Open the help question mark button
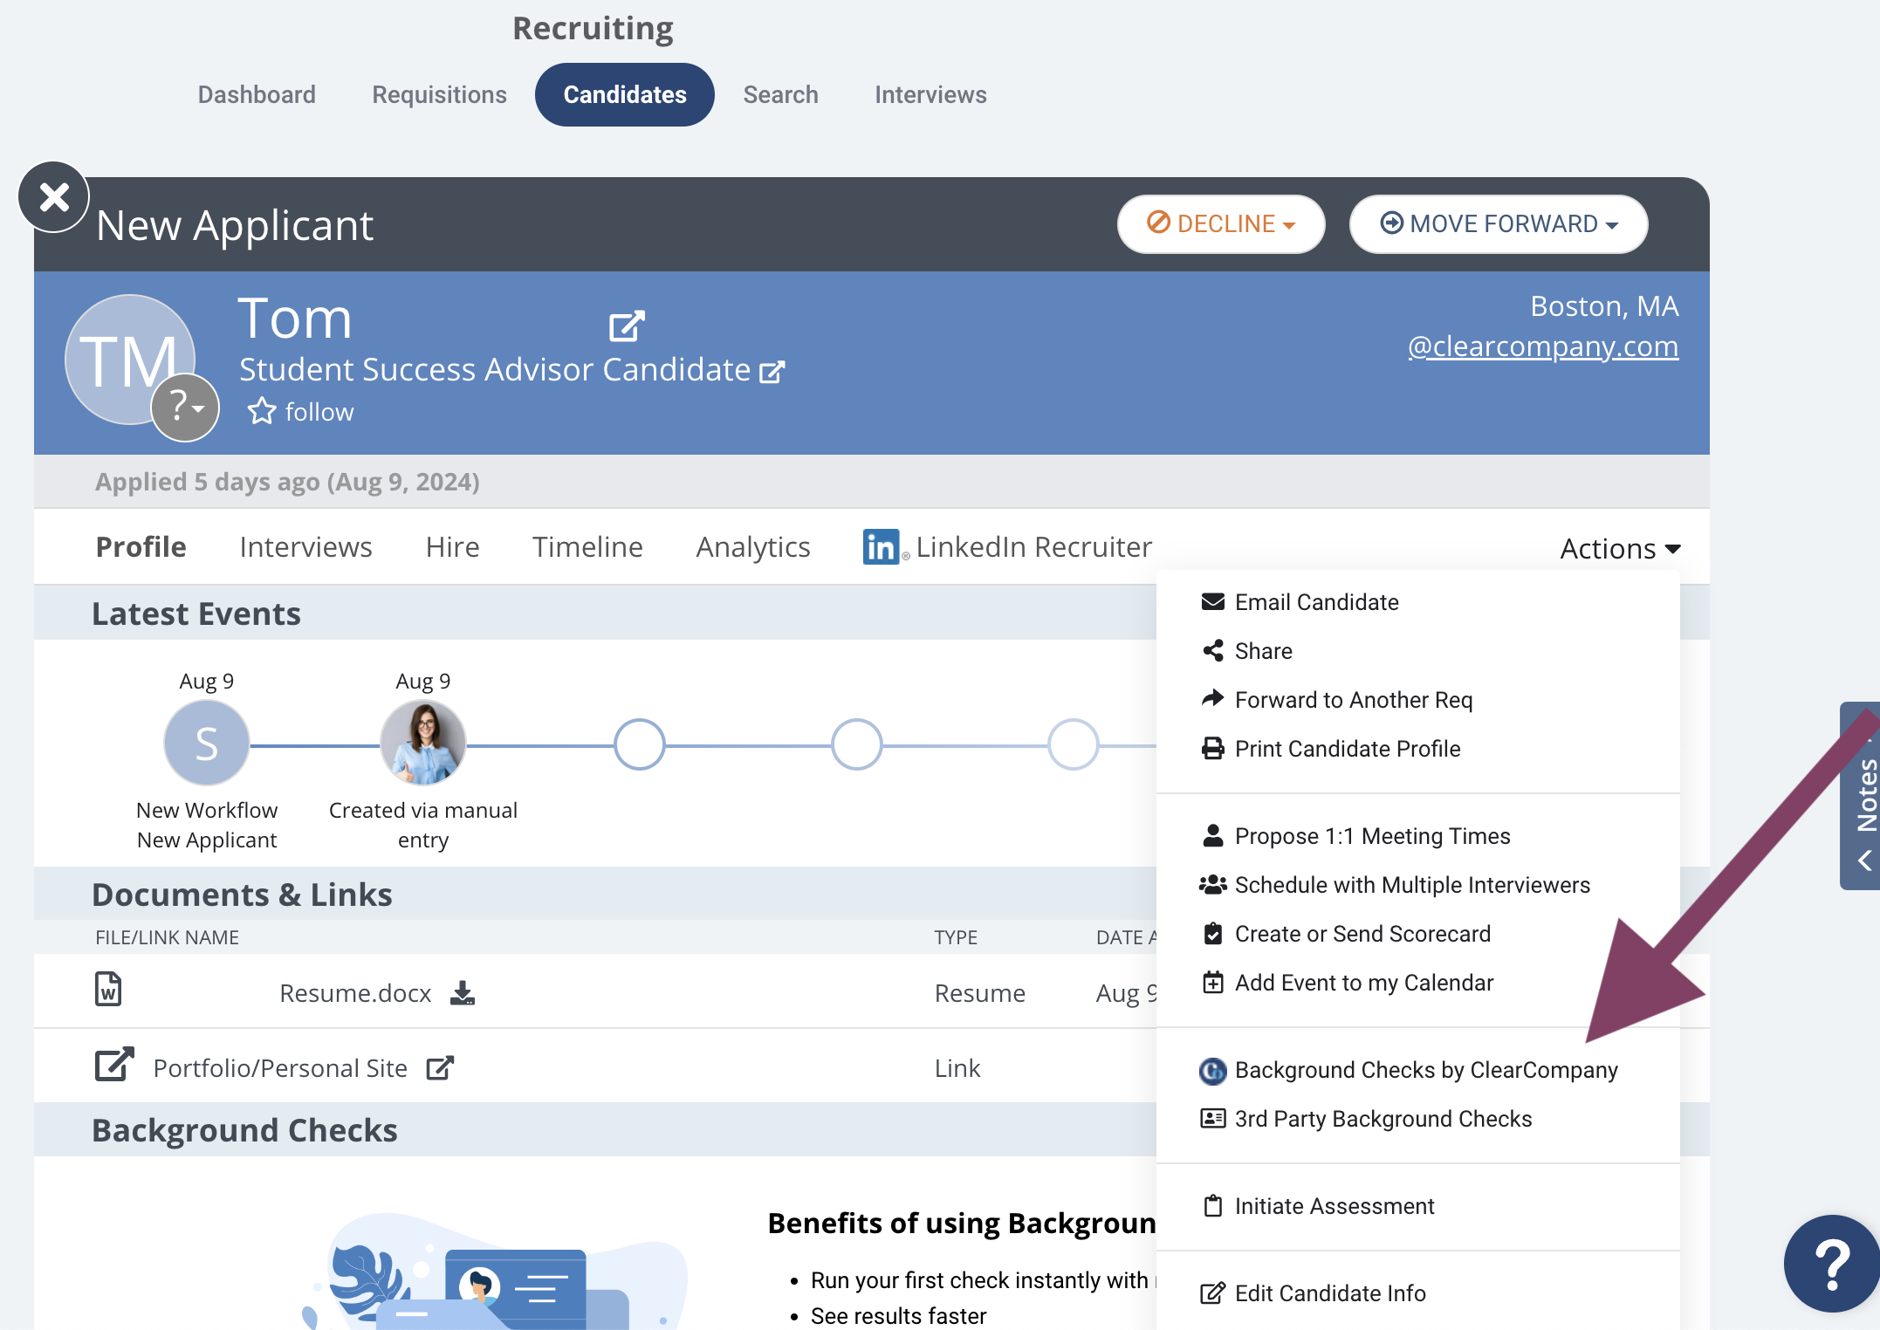The image size is (1880, 1330). coord(1832,1264)
